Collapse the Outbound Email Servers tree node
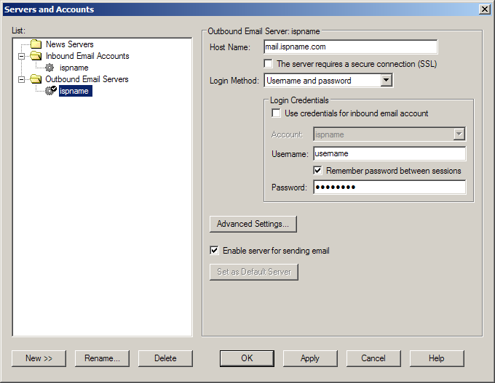495x383 pixels. [x=22, y=79]
